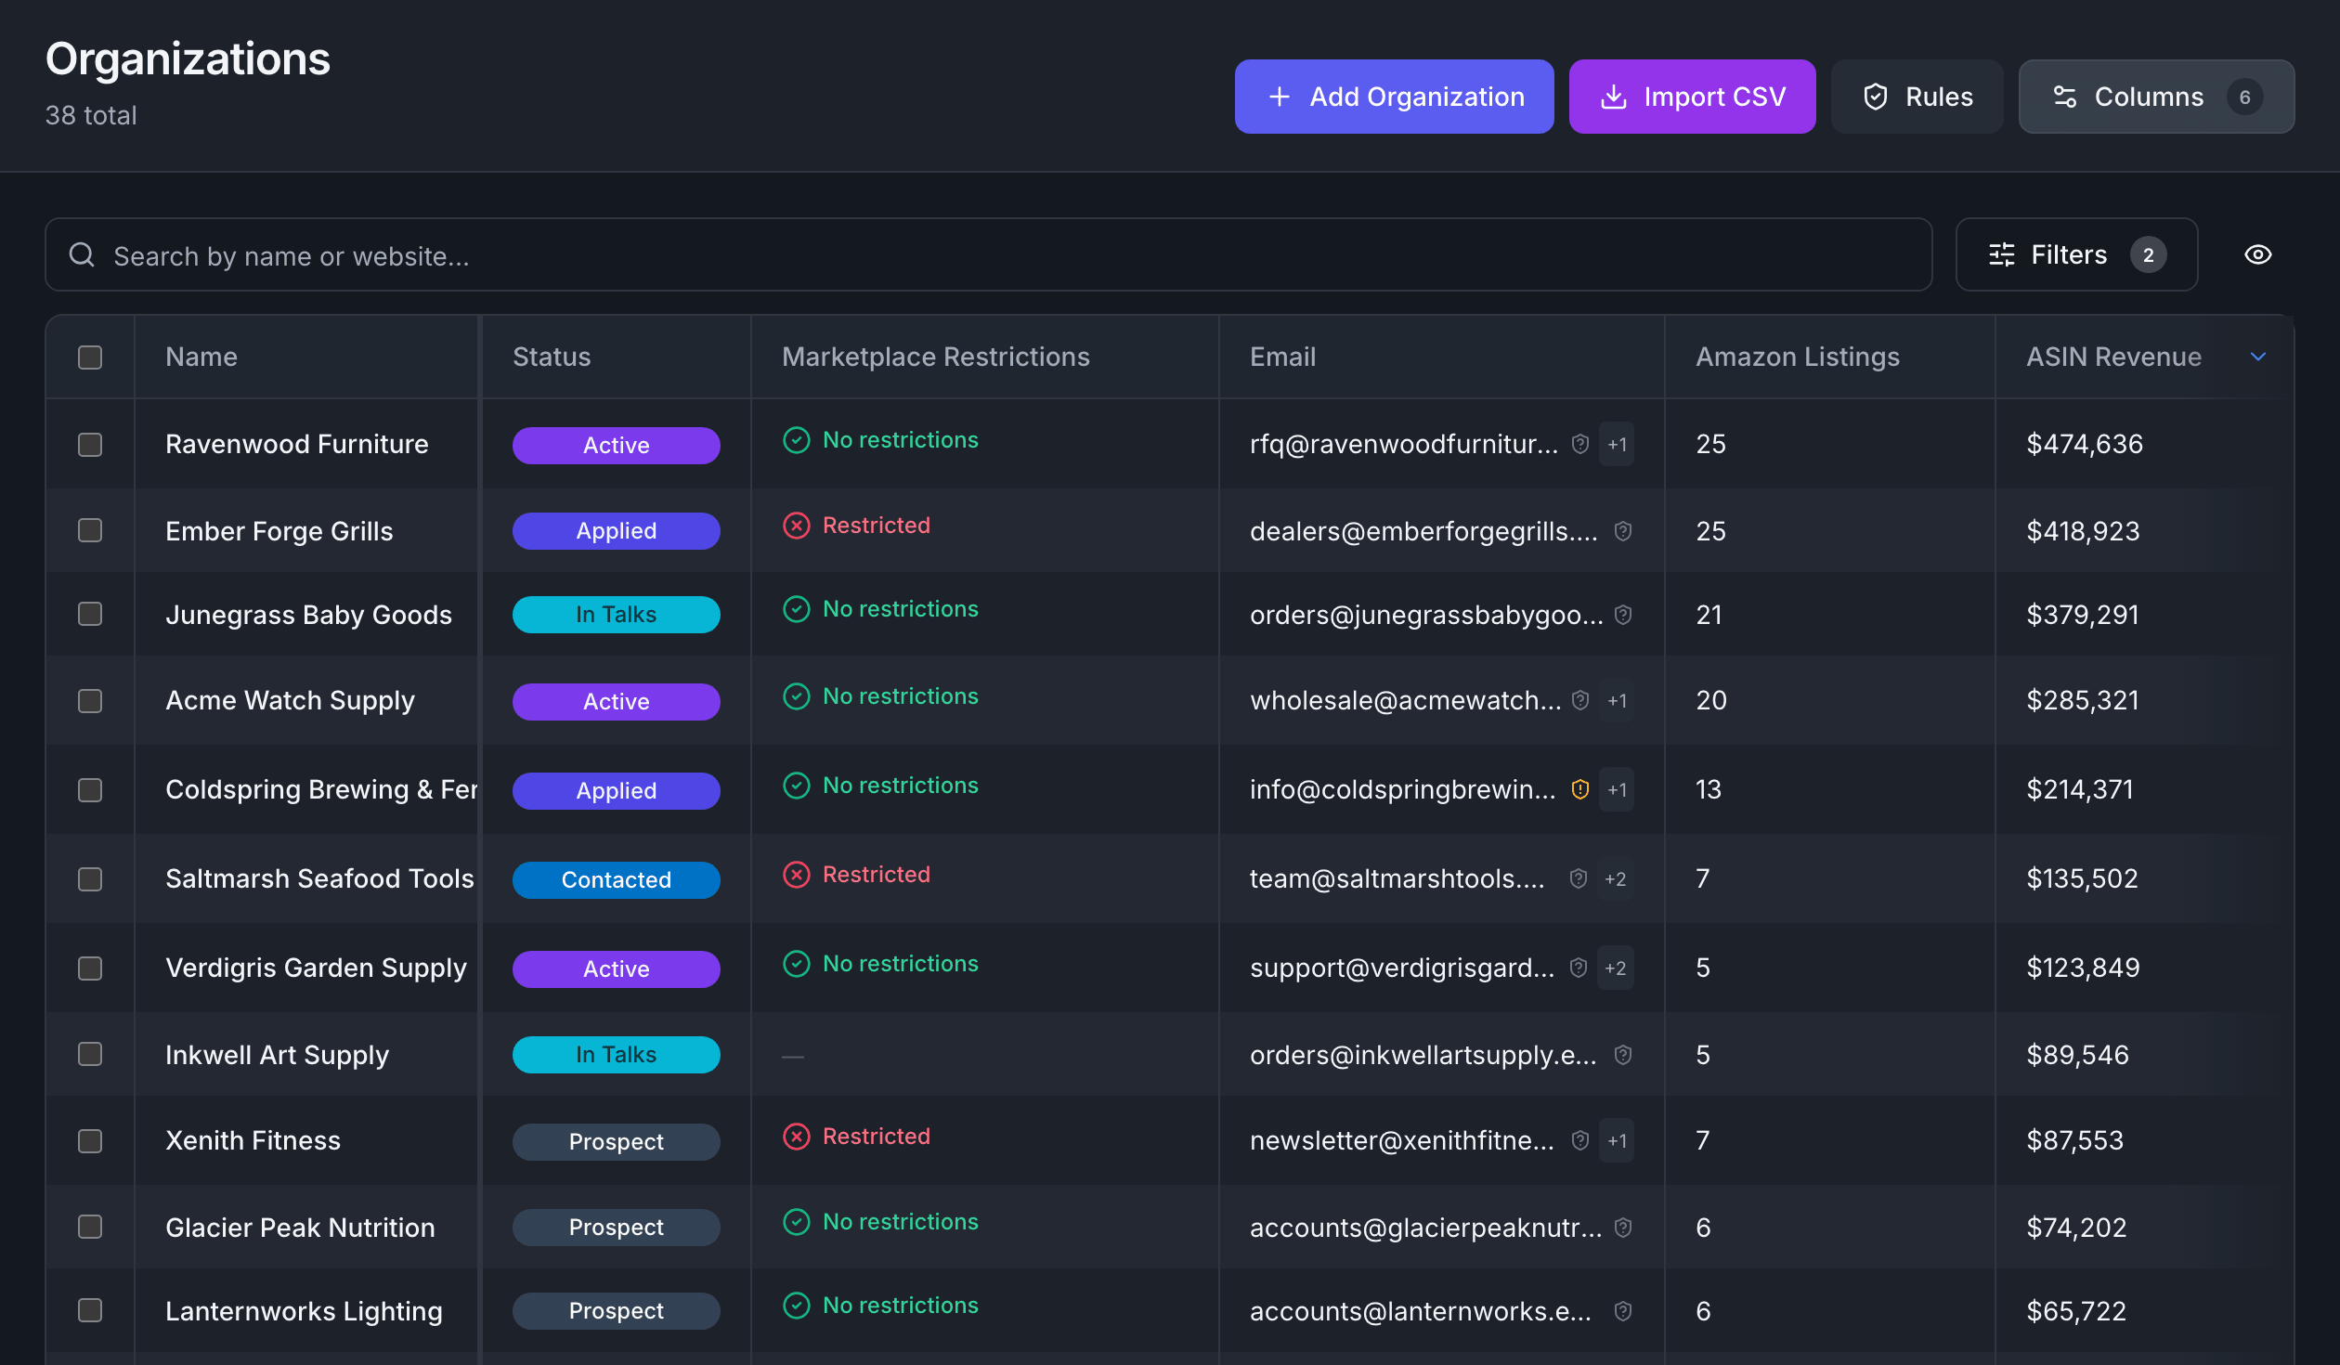
Task: Click the Import CSV button
Action: (x=1692, y=97)
